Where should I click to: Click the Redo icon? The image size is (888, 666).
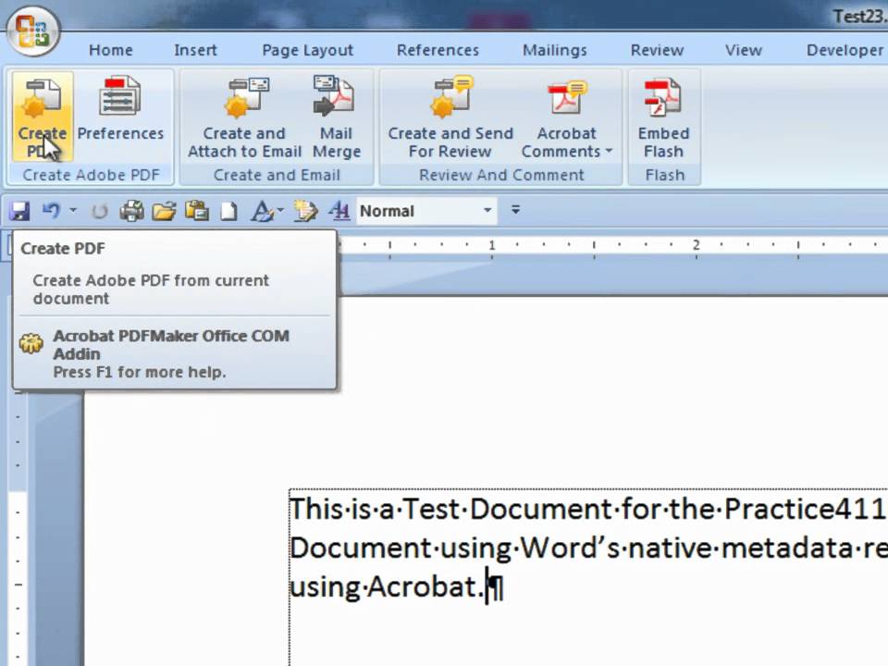[x=100, y=211]
